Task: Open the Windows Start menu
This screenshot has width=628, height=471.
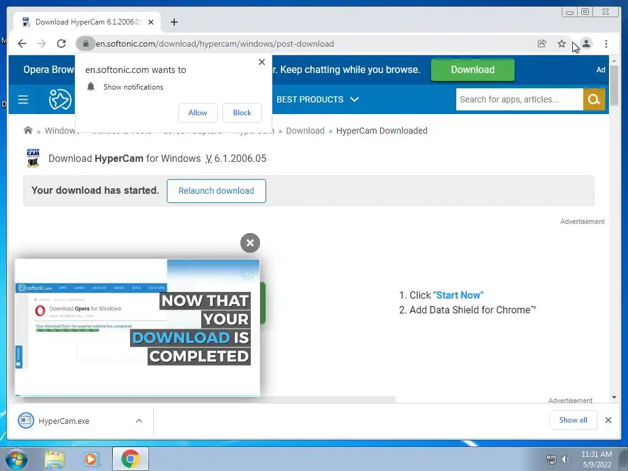Action: (17, 459)
